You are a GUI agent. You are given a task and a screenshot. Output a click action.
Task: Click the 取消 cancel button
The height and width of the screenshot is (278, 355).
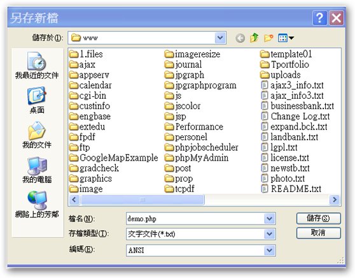(318, 233)
